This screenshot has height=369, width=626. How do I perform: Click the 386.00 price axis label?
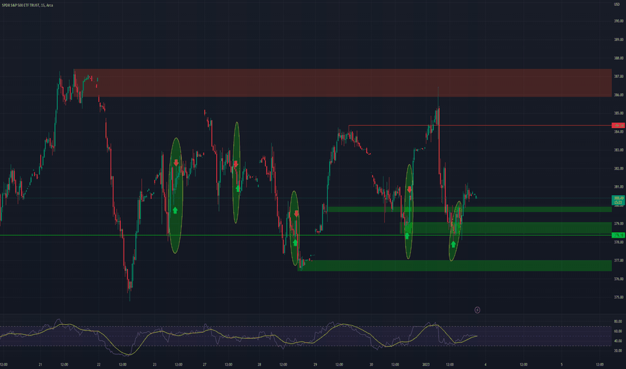pyautogui.click(x=619, y=95)
